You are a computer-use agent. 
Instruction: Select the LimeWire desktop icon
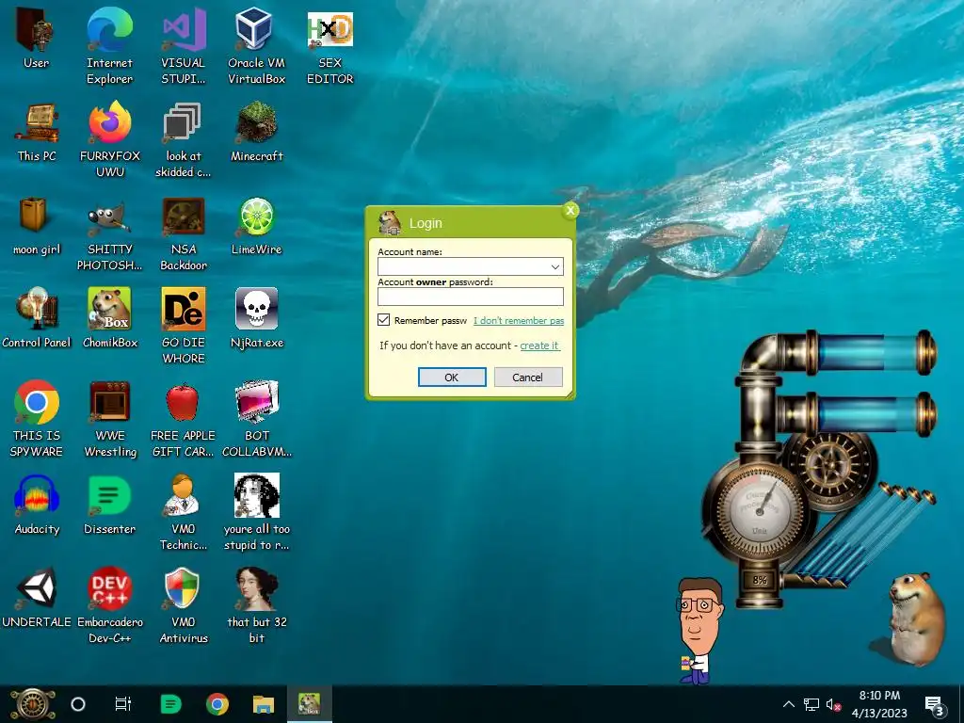pyautogui.click(x=256, y=226)
